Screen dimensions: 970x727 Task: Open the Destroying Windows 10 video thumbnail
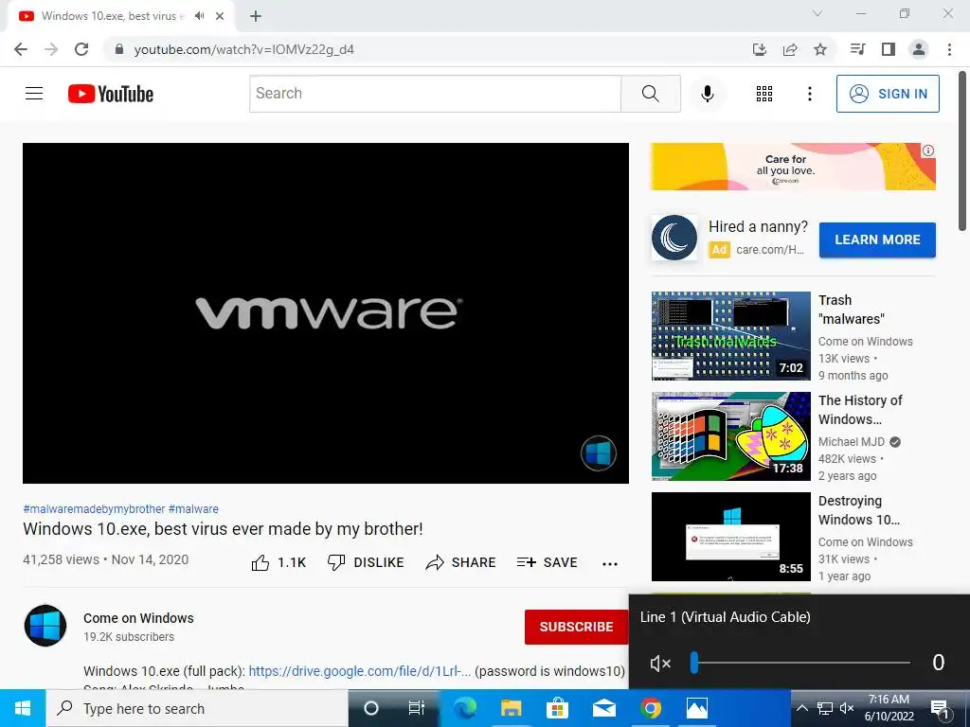tap(730, 537)
